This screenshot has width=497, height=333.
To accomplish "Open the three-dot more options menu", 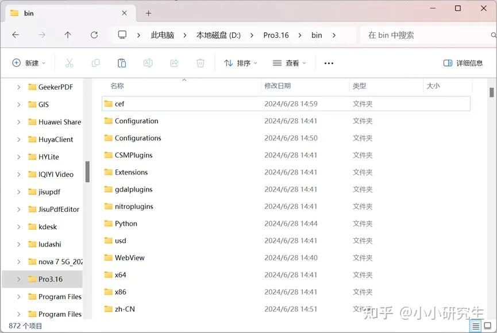I will 329,63.
